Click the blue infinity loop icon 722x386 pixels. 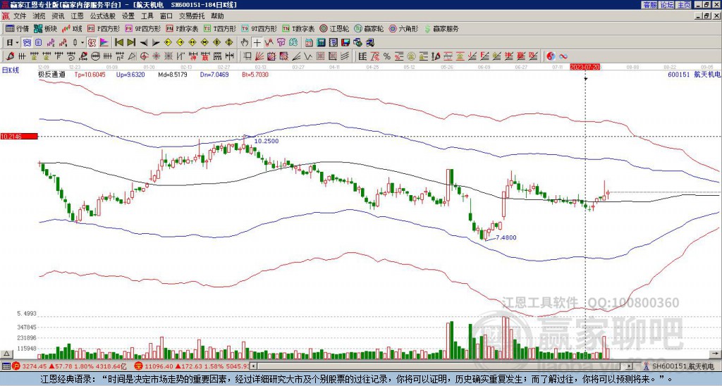[563, 56]
